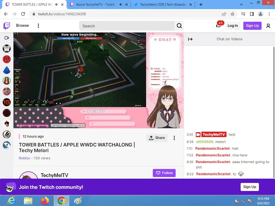The height and width of the screenshot is (206, 275).
Task: Click the TechyMelTV chat username at 5:55
Action: pos(214,135)
